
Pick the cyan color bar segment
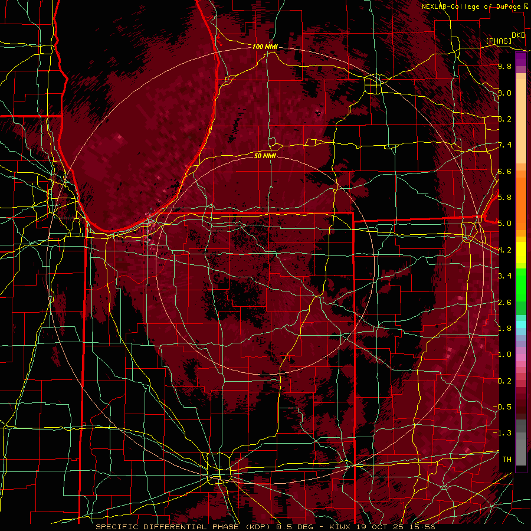(521, 324)
